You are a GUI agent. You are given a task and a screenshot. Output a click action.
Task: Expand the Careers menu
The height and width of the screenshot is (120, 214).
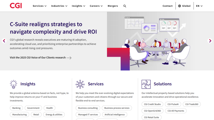click(x=96, y=6)
